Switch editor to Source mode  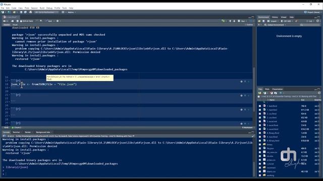(x=7, y=25)
